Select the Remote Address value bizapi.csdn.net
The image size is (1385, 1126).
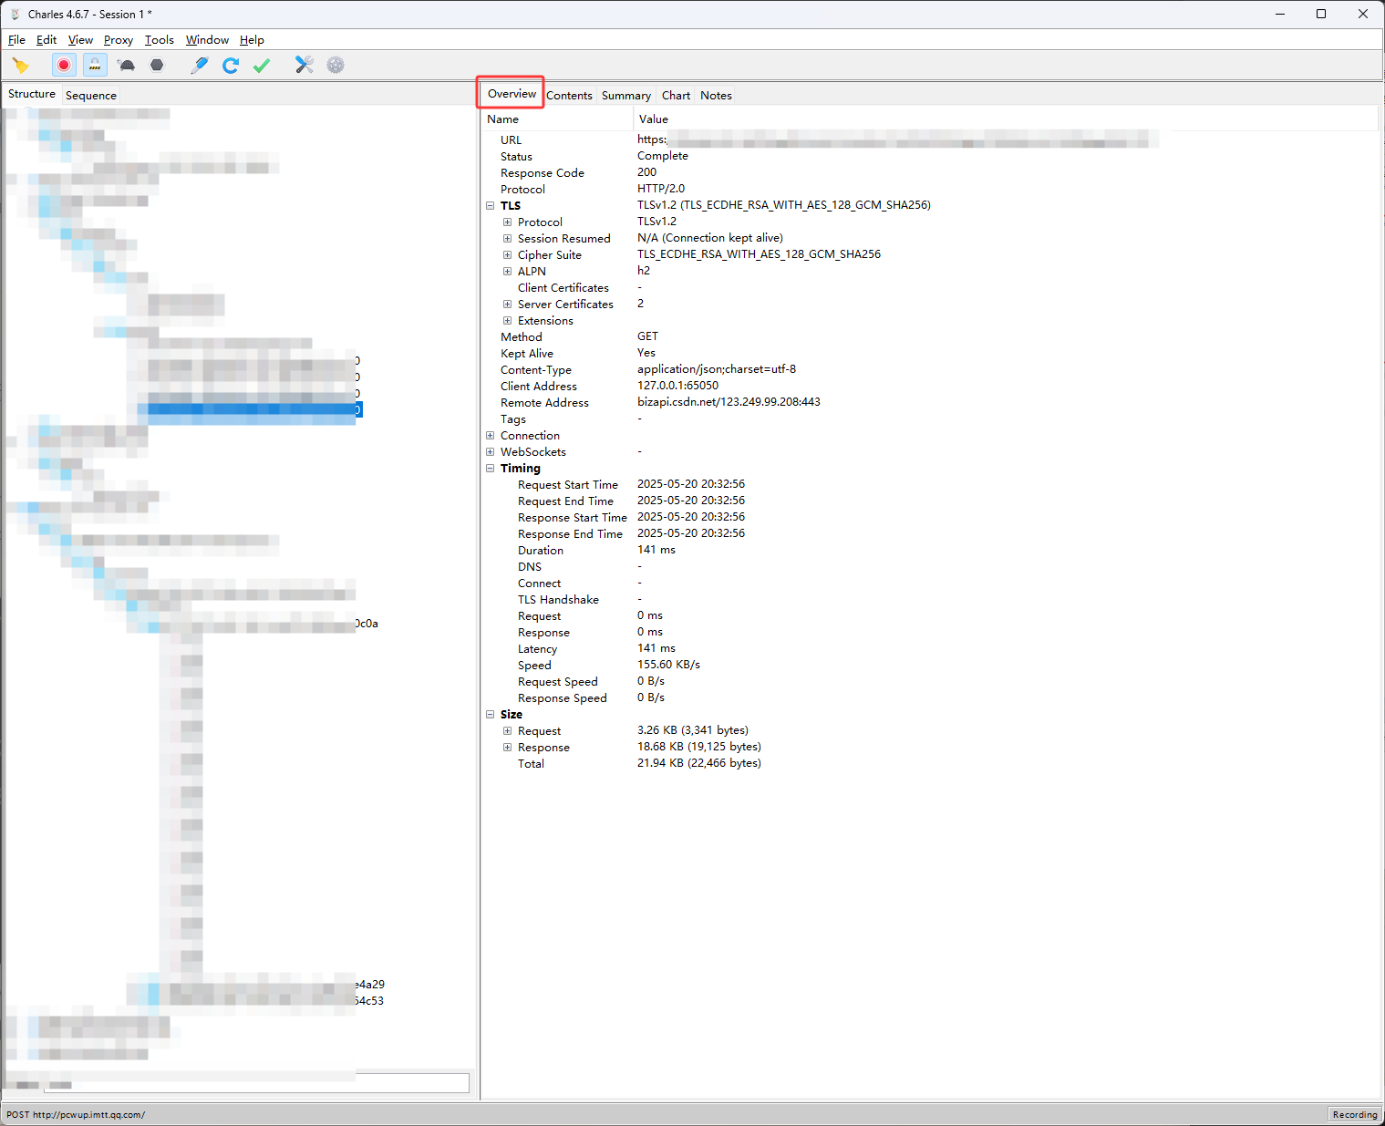tap(729, 402)
